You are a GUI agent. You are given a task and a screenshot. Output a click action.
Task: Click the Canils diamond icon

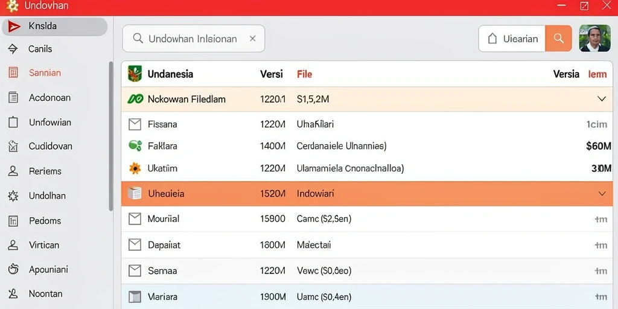[13, 49]
